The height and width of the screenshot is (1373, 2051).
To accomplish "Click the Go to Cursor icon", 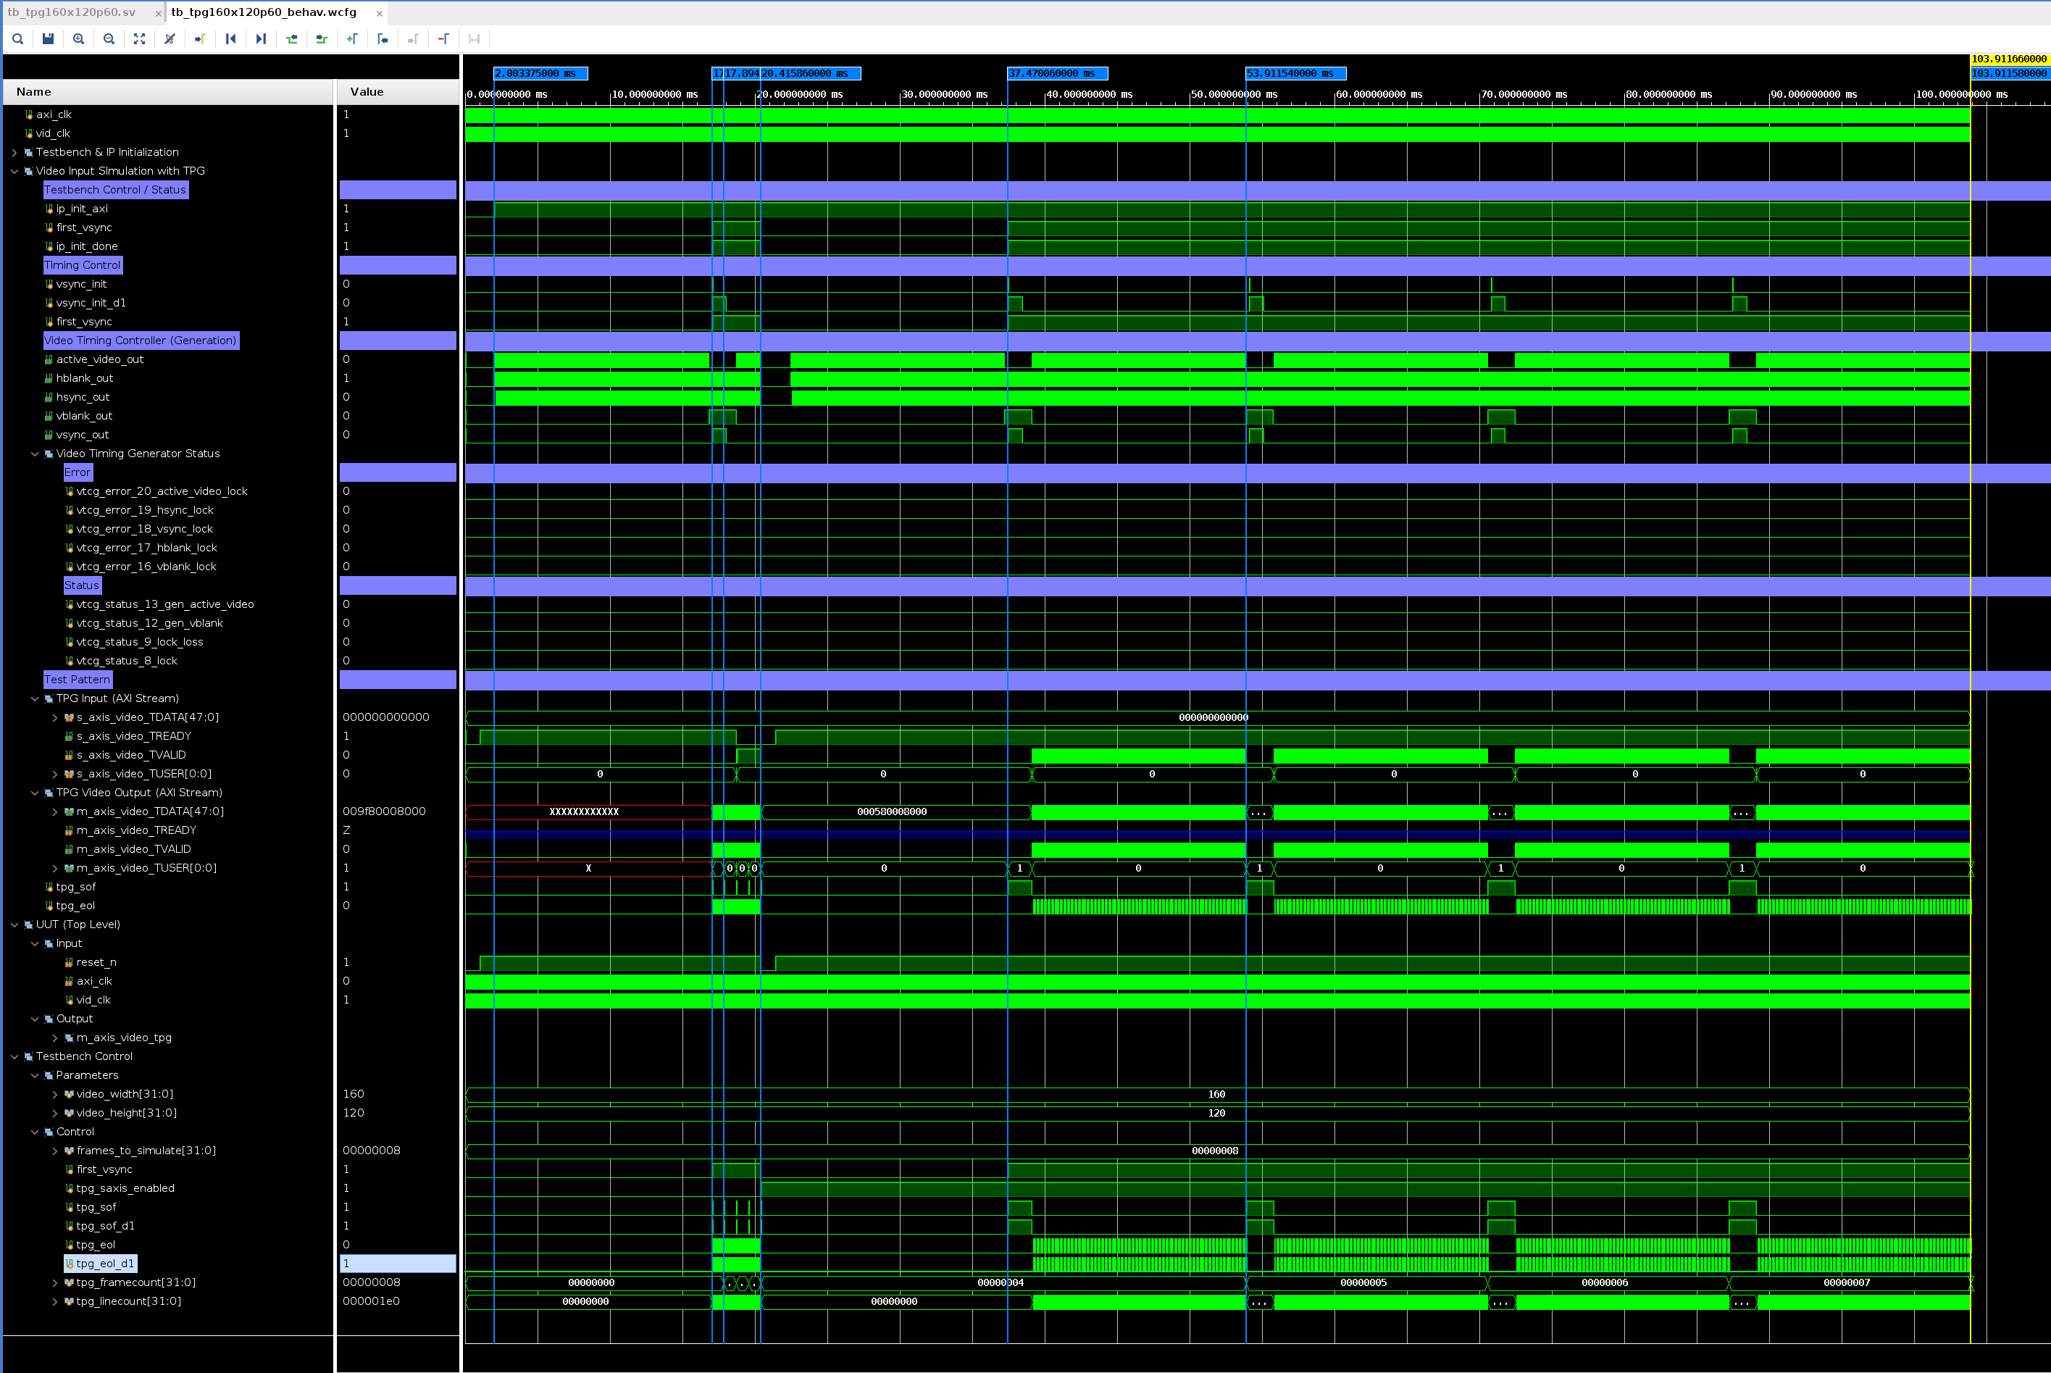I will pos(201,38).
